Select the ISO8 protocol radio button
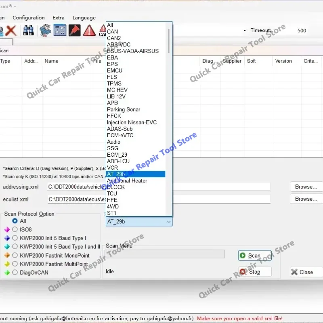 point(15,229)
